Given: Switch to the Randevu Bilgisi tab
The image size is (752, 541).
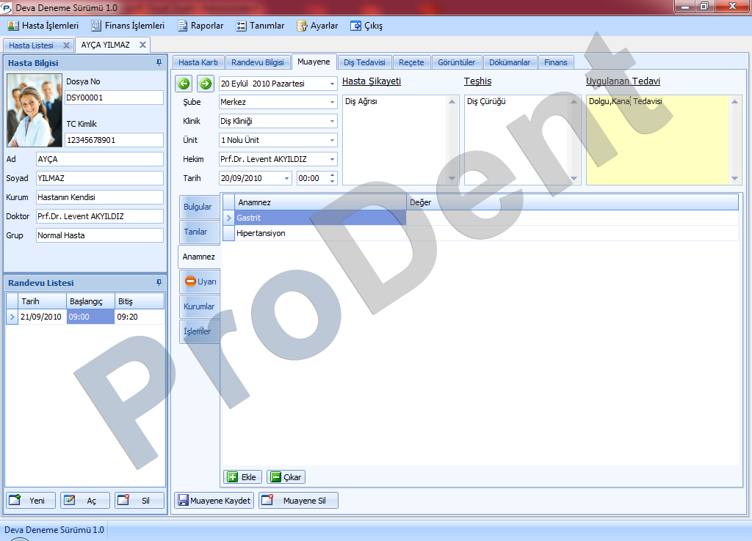Looking at the screenshot, I should point(258,62).
